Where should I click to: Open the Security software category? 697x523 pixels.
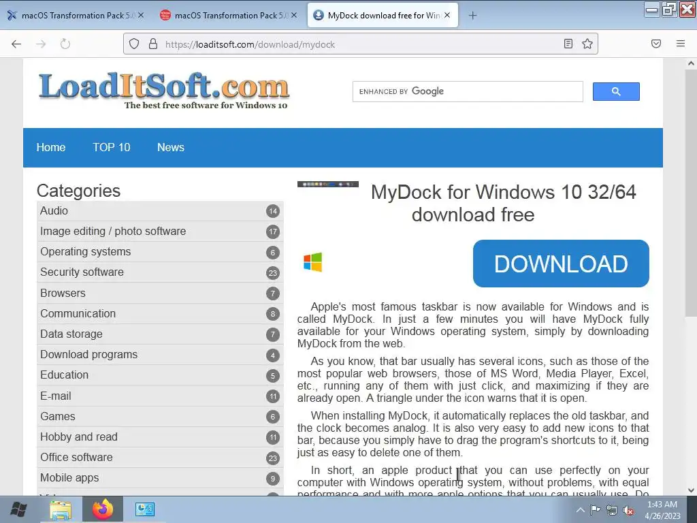160,272
